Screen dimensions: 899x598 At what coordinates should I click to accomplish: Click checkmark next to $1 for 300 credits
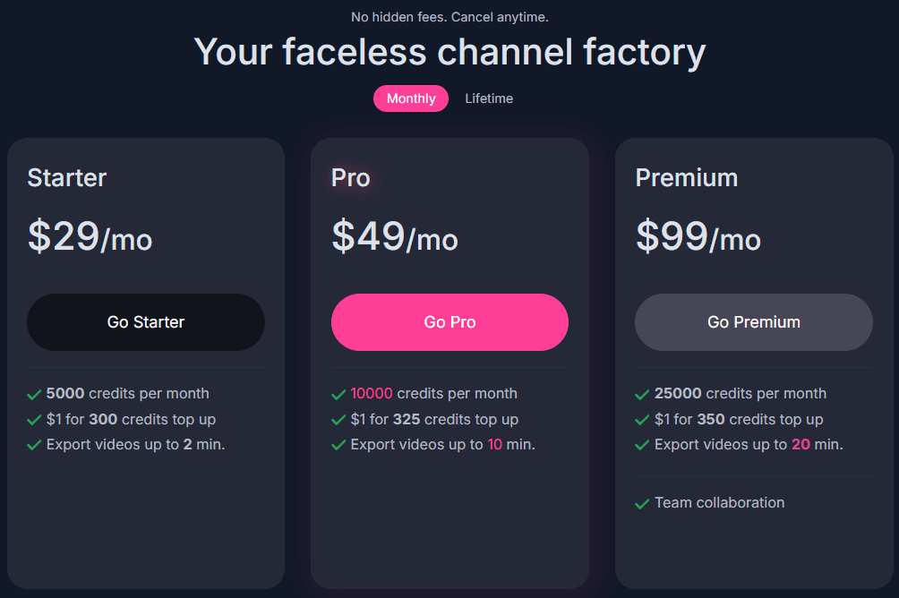click(x=34, y=420)
